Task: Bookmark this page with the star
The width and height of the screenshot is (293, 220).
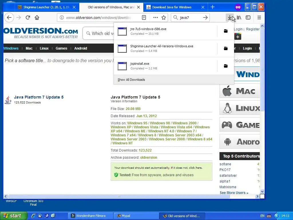Action: pyautogui.click(x=164, y=17)
